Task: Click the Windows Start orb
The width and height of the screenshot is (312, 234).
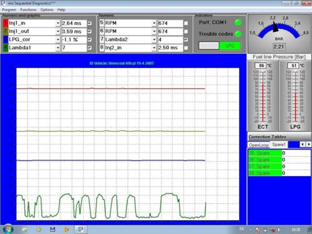Action: [x=8, y=229]
